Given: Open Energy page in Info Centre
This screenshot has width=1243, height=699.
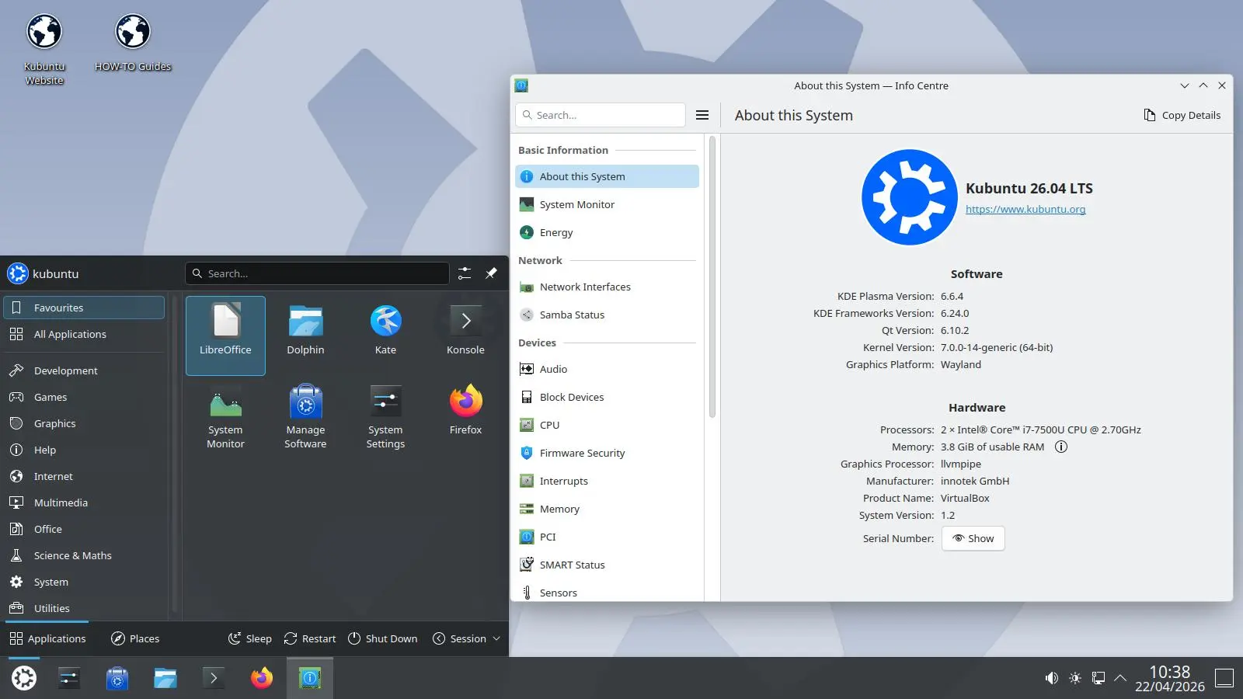Looking at the screenshot, I should click(607, 232).
